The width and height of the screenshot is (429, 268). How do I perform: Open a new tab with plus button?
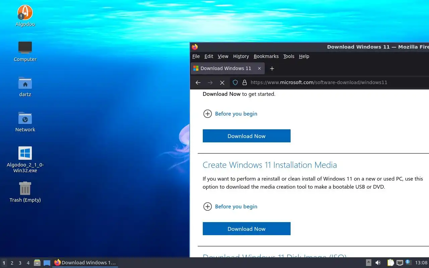point(272,68)
